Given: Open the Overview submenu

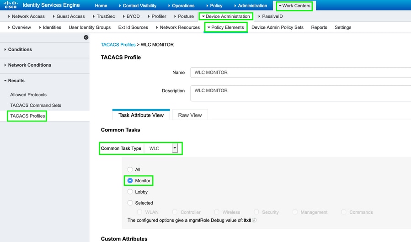Looking at the screenshot, I should pos(19,27).
